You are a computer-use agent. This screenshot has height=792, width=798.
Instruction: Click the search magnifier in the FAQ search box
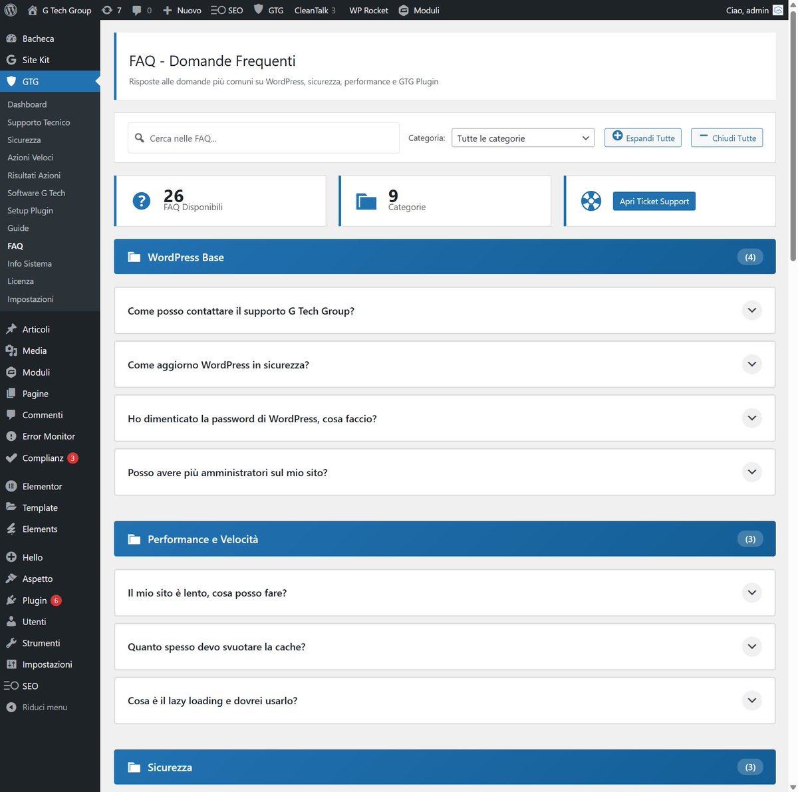point(140,138)
